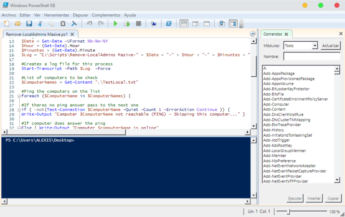Open a script with the folder icon
345x217 pixels.
coord(18,23)
